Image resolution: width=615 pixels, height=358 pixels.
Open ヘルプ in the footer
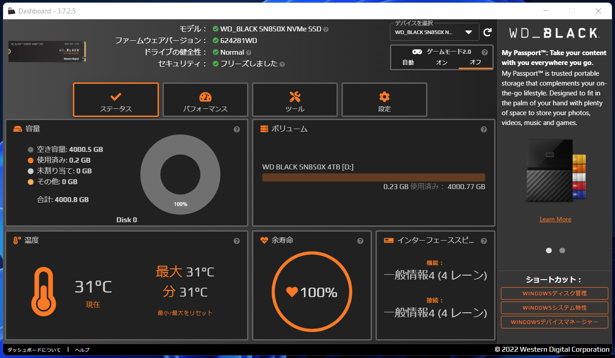coord(82,350)
